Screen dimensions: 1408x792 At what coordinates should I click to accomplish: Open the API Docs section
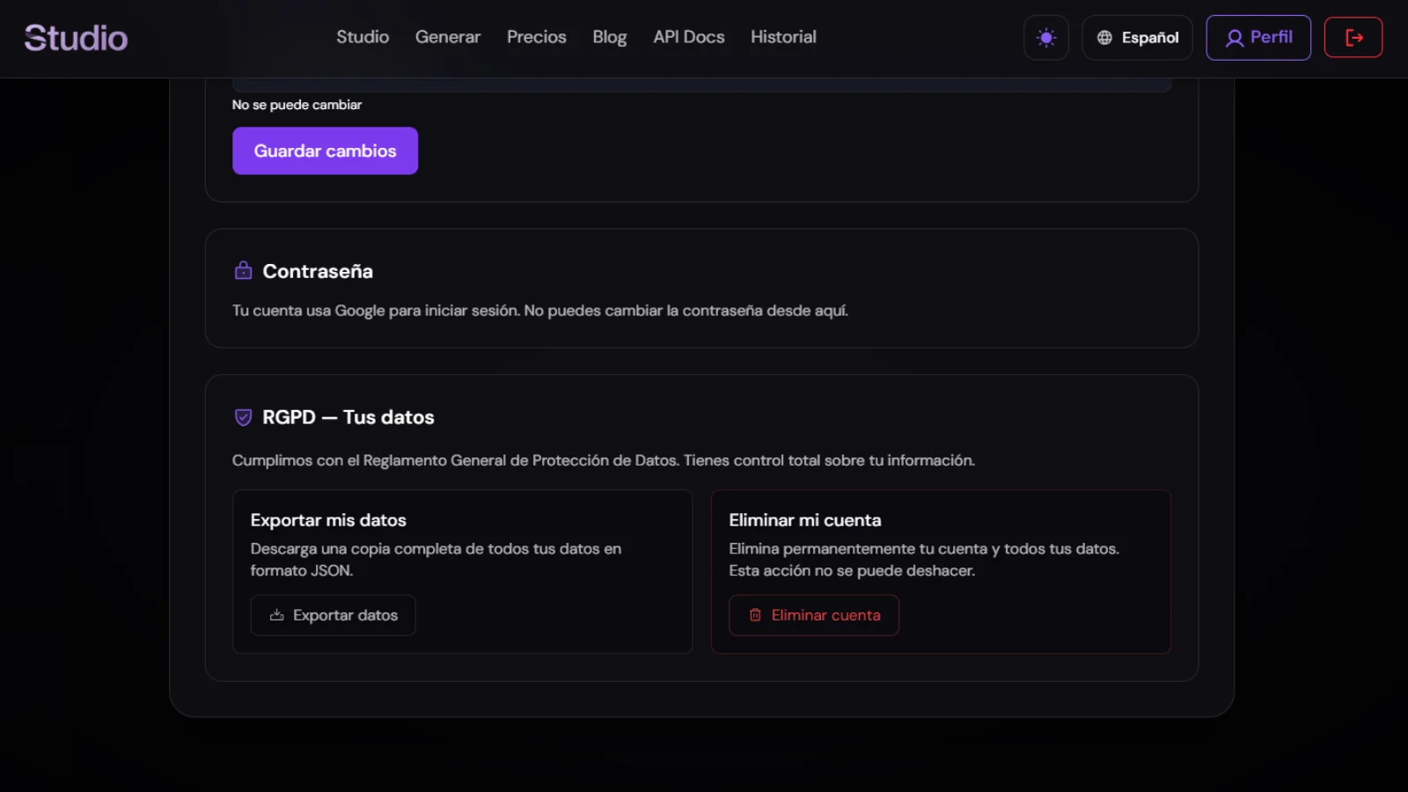688,37
